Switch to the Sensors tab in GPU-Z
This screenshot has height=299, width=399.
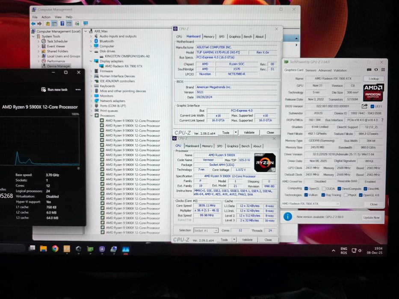310,70
